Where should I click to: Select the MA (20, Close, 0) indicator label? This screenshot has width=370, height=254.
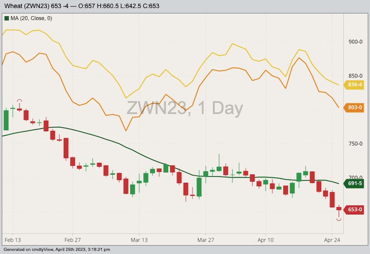click(x=31, y=18)
